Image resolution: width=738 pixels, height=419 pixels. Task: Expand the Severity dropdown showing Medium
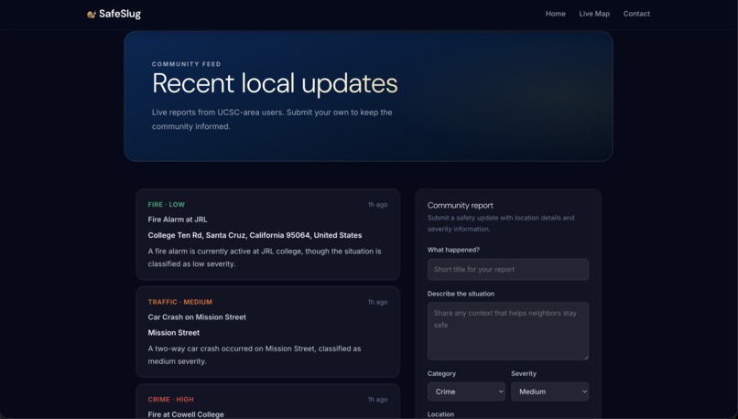(x=549, y=392)
